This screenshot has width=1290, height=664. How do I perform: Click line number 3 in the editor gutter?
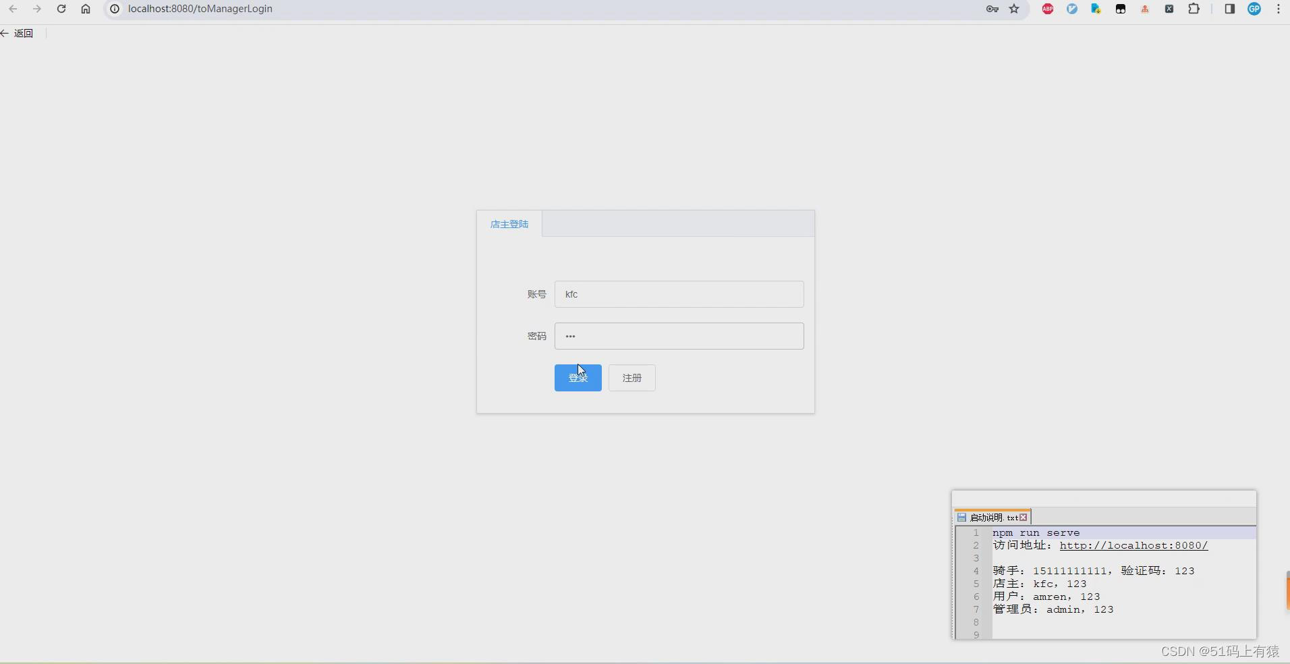pos(976,558)
